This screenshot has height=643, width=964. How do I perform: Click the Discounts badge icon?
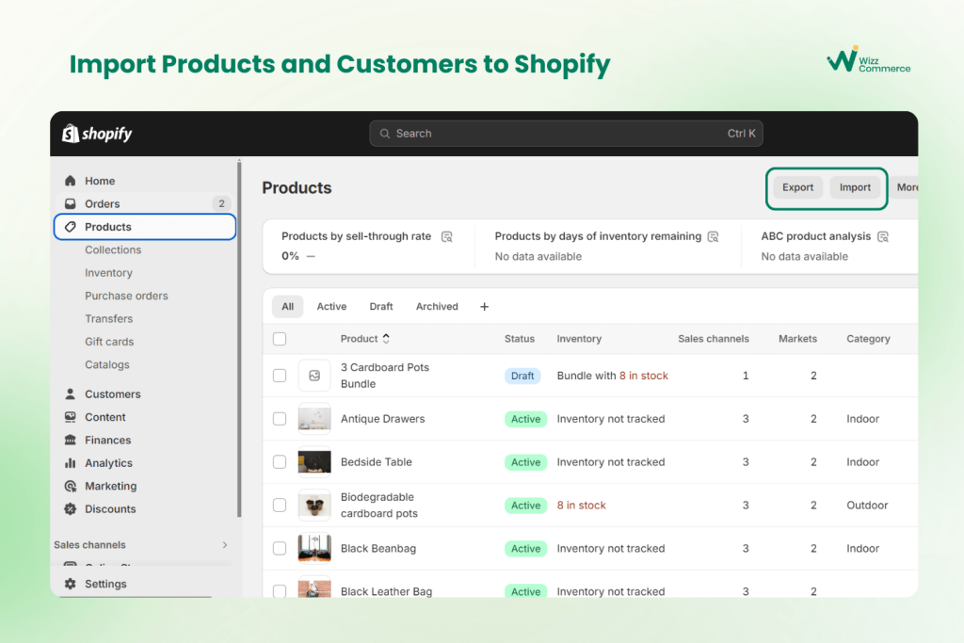[x=70, y=509]
